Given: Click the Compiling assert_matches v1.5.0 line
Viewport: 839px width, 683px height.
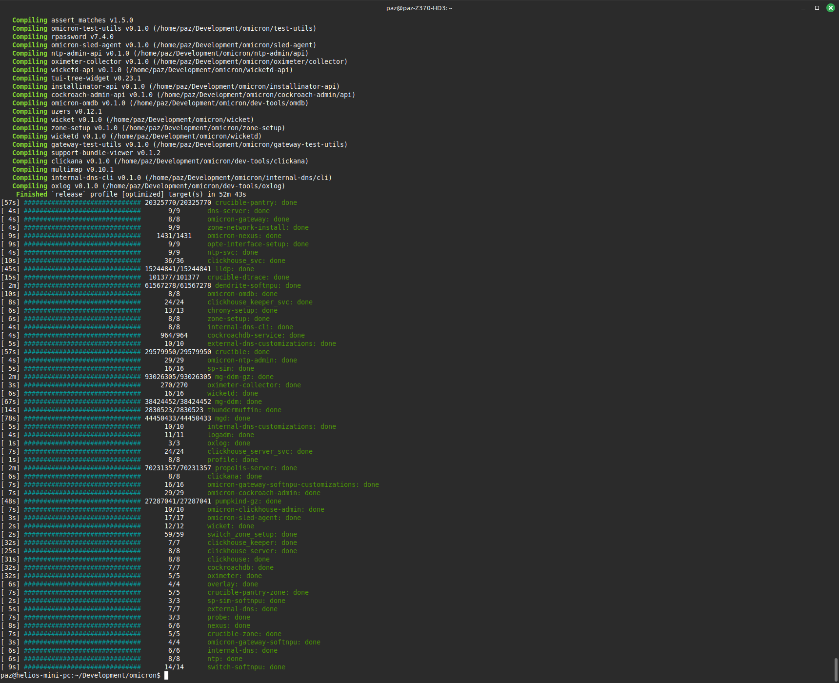Looking at the screenshot, I should (x=72, y=20).
